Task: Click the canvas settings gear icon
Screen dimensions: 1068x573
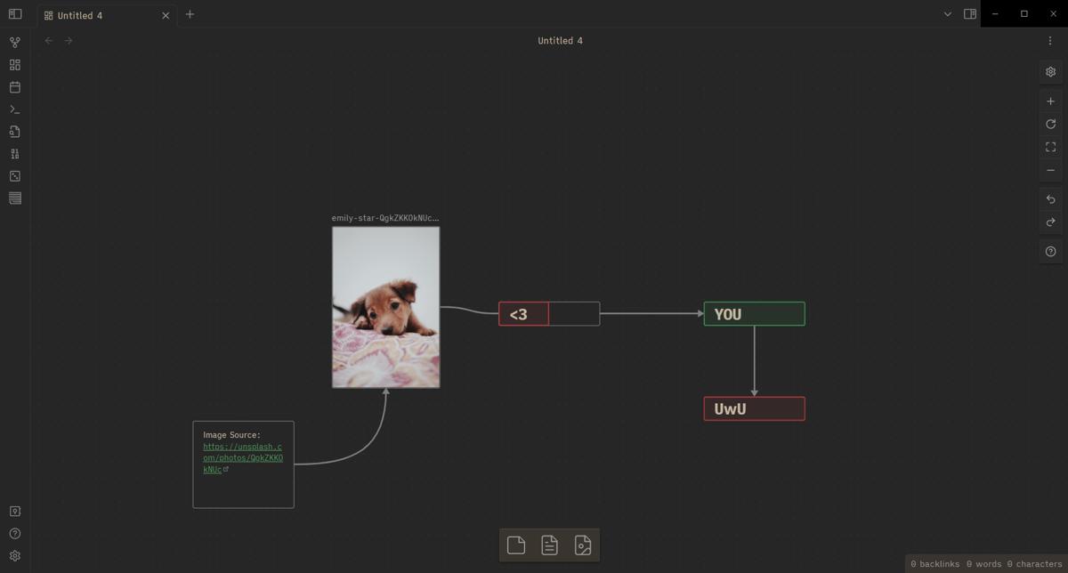Action: tap(1050, 72)
